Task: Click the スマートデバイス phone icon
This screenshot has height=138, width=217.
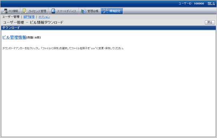Action: pos(53,11)
